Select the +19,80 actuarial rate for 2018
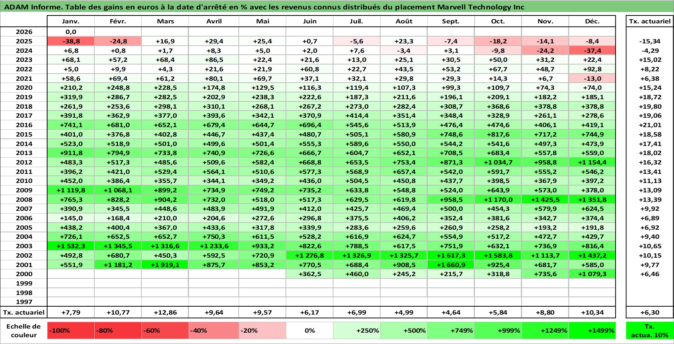 click(649, 106)
